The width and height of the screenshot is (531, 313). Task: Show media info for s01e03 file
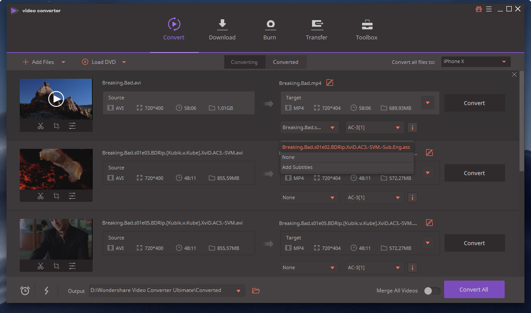point(412,198)
